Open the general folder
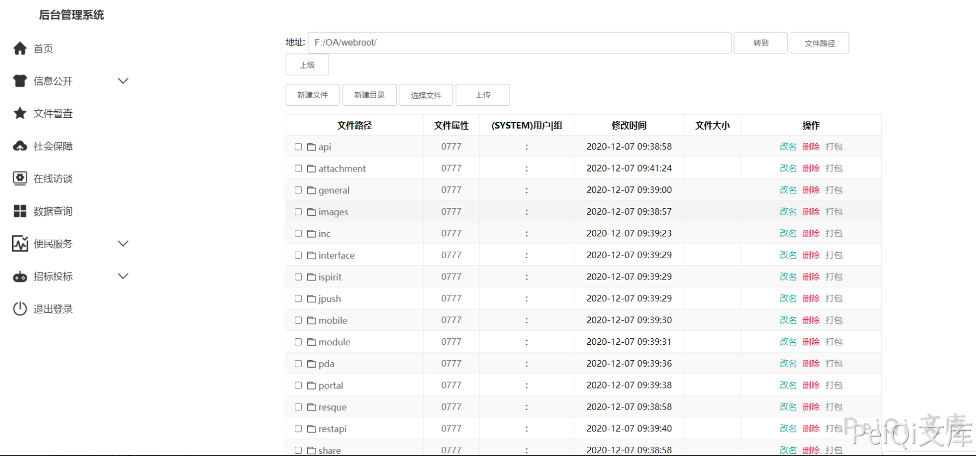The width and height of the screenshot is (976, 456). 334,190
